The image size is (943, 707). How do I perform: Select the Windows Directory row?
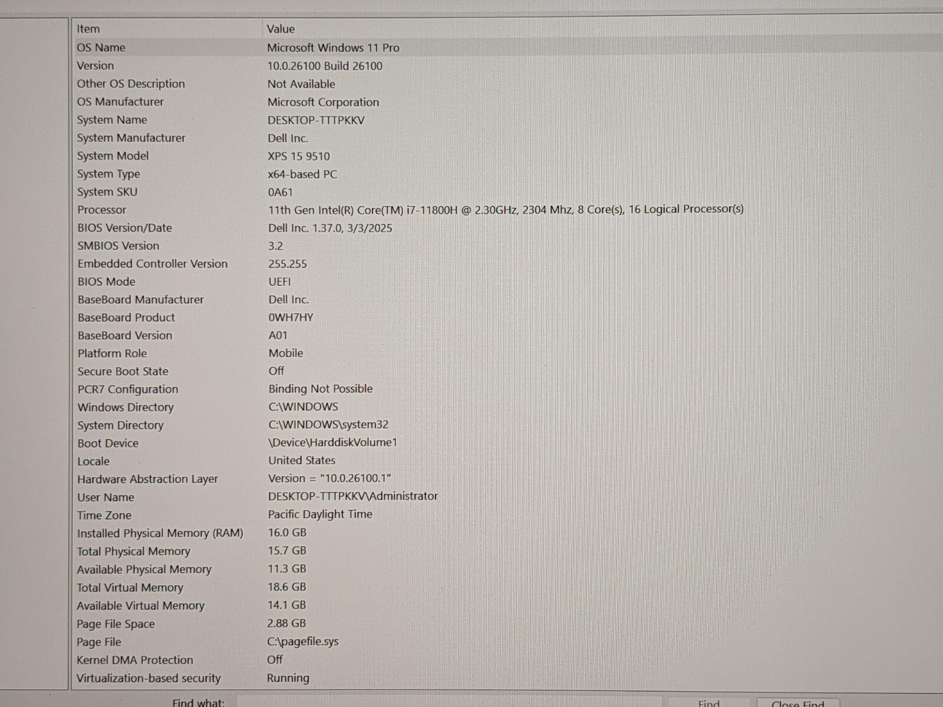click(x=507, y=407)
